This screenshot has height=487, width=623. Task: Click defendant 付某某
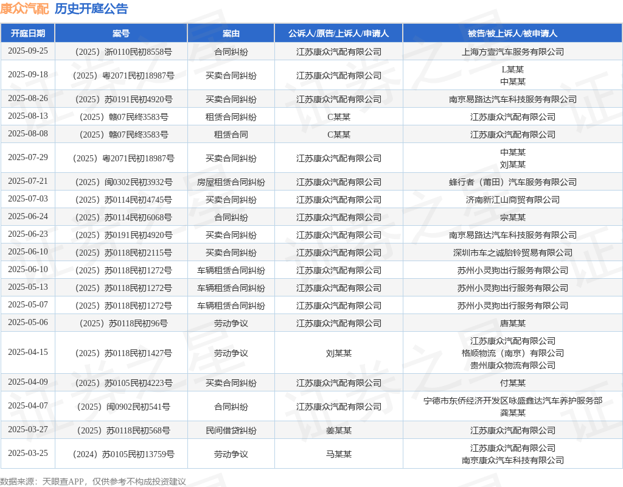[x=512, y=383]
